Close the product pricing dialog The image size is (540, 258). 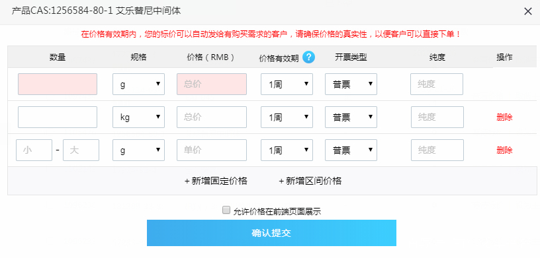[x=528, y=11]
